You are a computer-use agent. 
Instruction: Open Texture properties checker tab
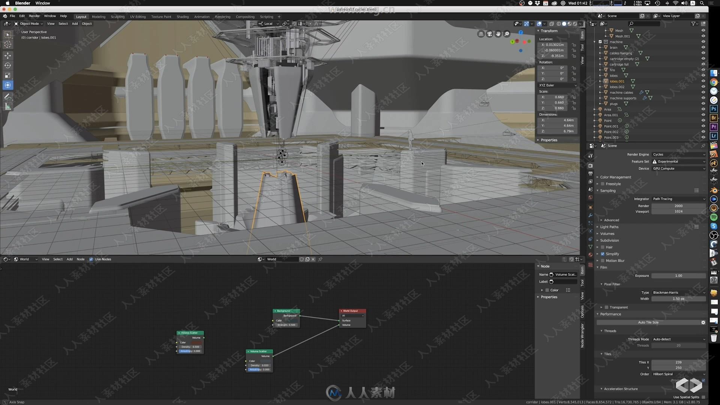(590, 265)
